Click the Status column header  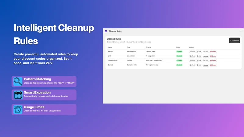pos(178,47)
